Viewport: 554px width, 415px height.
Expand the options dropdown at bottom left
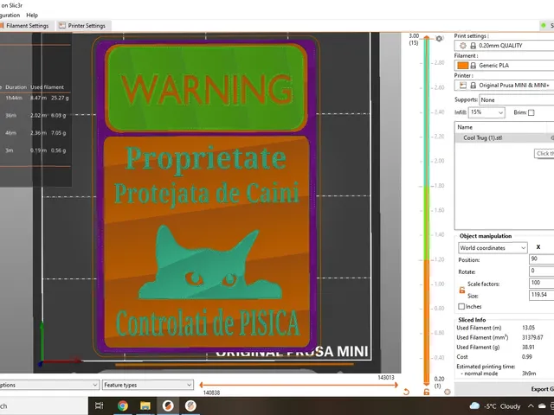[x=48, y=385]
